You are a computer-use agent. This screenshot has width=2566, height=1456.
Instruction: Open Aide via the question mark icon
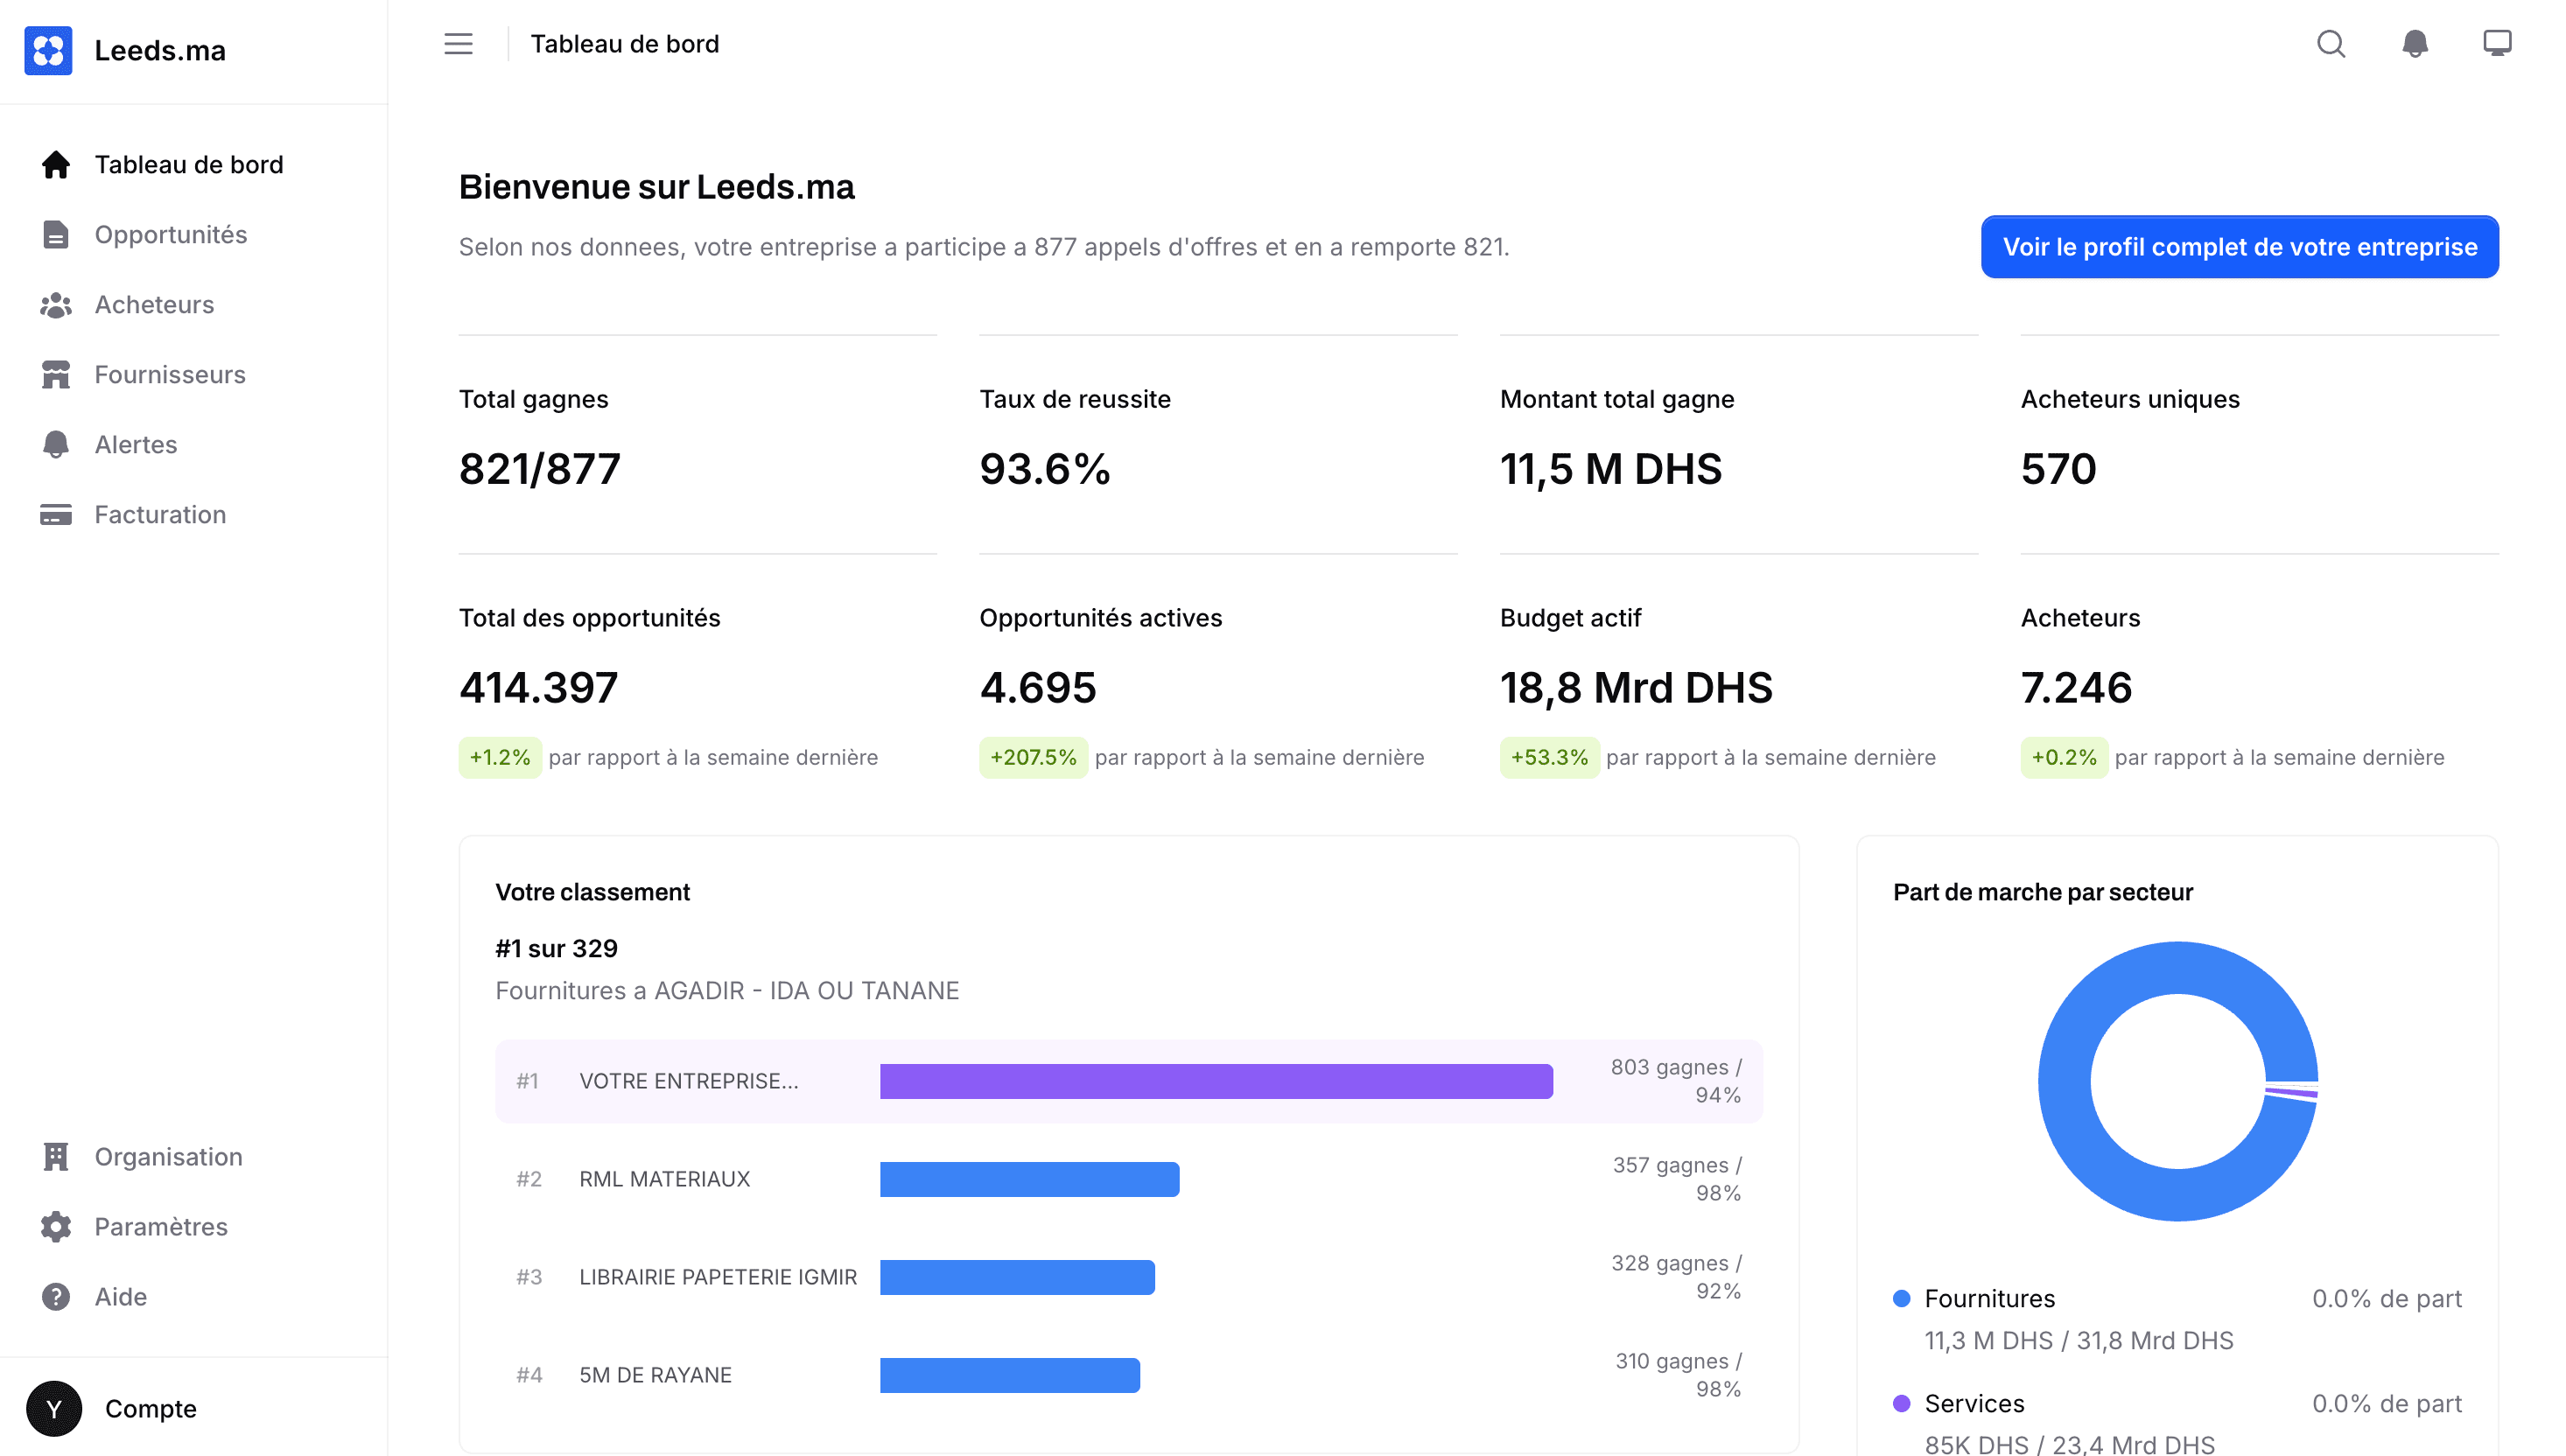tap(56, 1296)
